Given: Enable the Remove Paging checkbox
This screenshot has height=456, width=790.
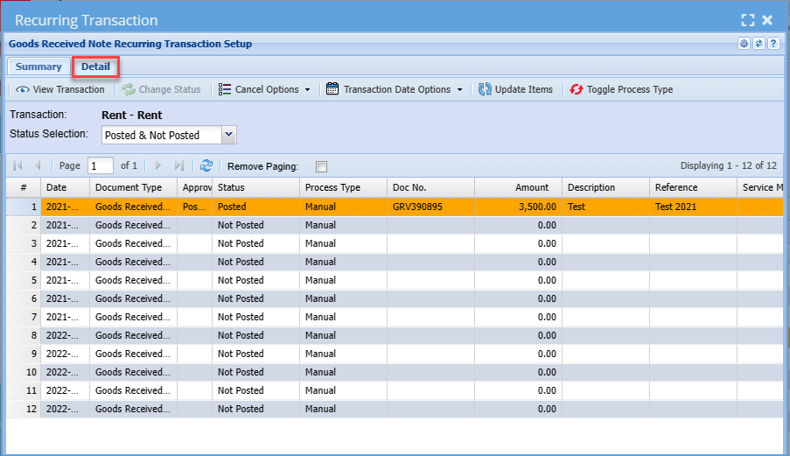Looking at the screenshot, I should (x=321, y=166).
